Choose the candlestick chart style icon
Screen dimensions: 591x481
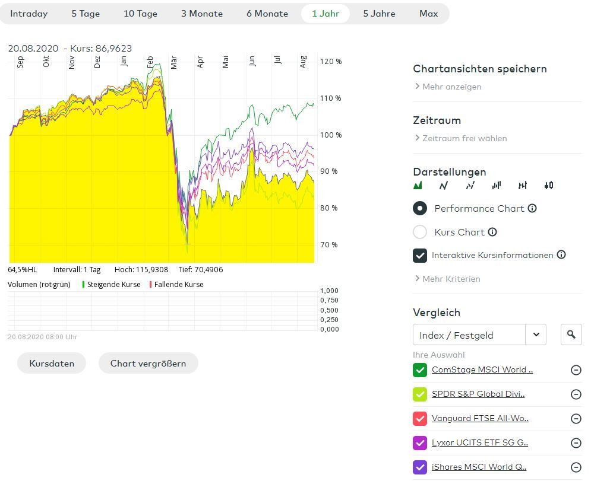tap(549, 186)
